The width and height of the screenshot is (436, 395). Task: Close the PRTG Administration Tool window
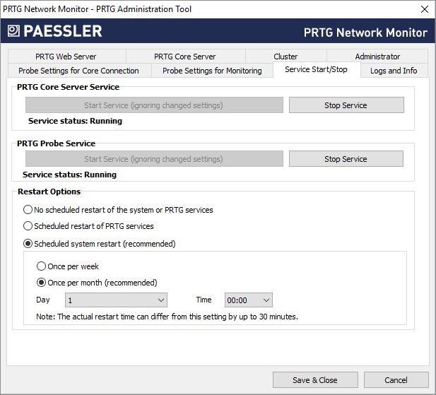coord(424,9)
